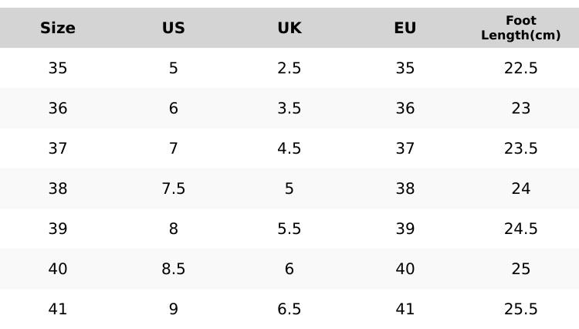Select the UK column header
This screenshot has width=579, height=329.
[289, 28]
